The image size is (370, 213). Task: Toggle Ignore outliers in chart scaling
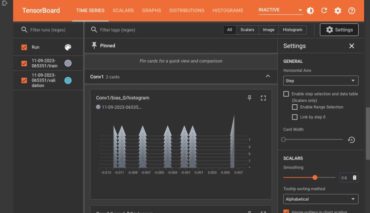[x=286, y=212]
